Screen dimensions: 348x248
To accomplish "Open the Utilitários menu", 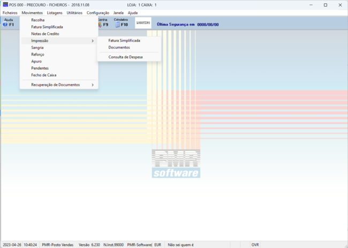I will pyautogui.click(x=74, y=12).
